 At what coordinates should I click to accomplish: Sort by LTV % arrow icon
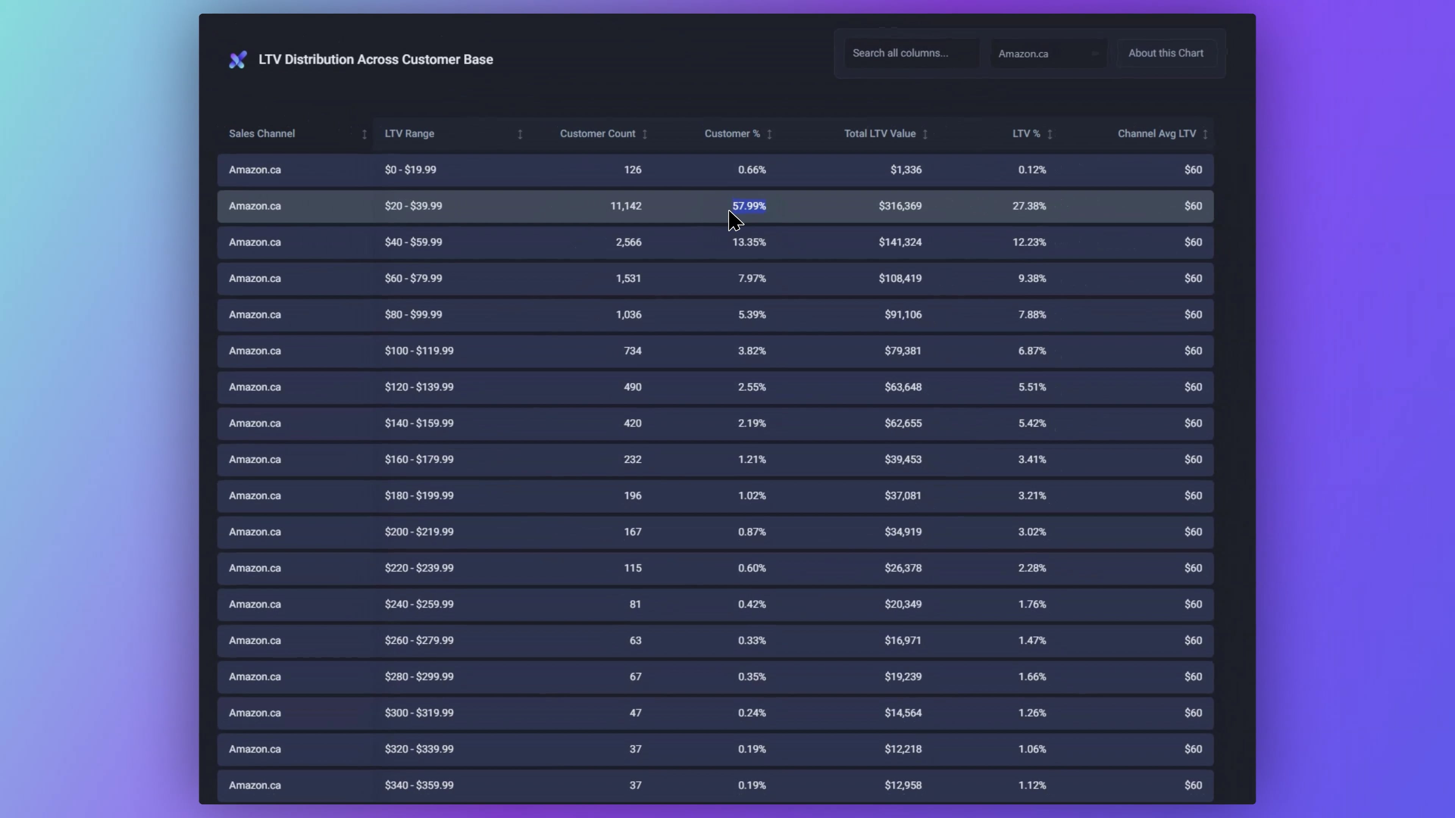[x=1050, y=134]
